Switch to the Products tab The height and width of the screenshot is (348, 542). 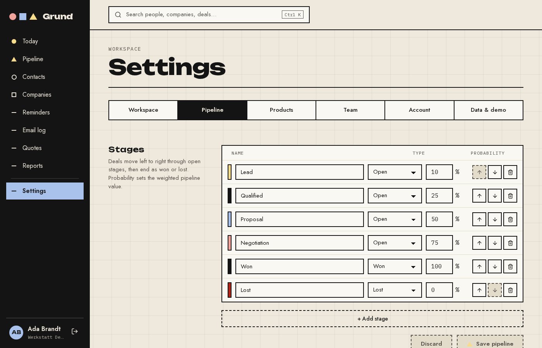pyautogui.click(x=281, y=110)
